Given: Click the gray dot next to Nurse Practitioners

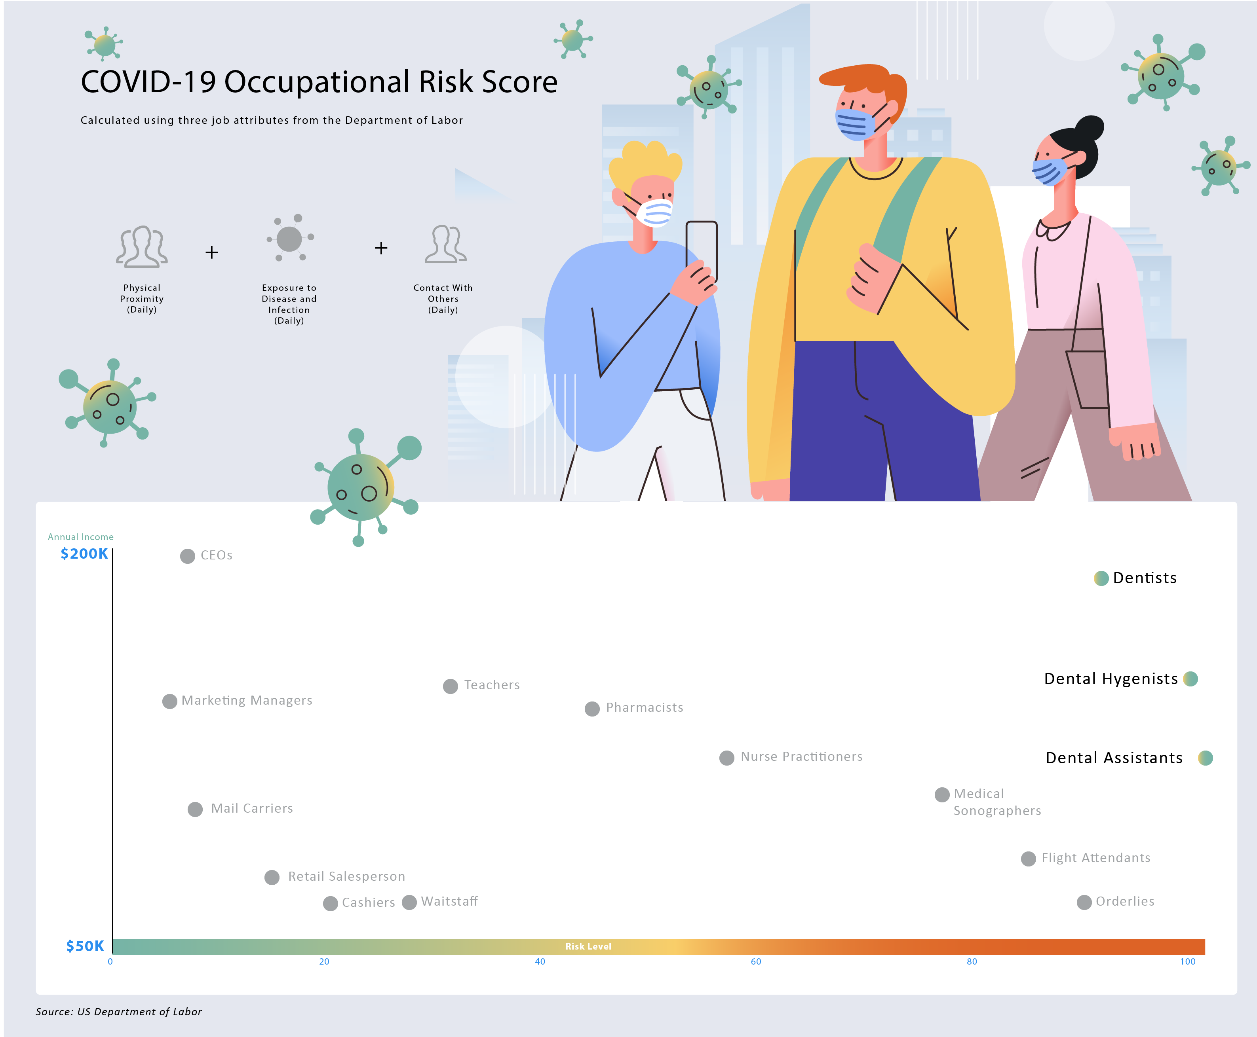Looking at the screenshot, I should coord(727,758).
